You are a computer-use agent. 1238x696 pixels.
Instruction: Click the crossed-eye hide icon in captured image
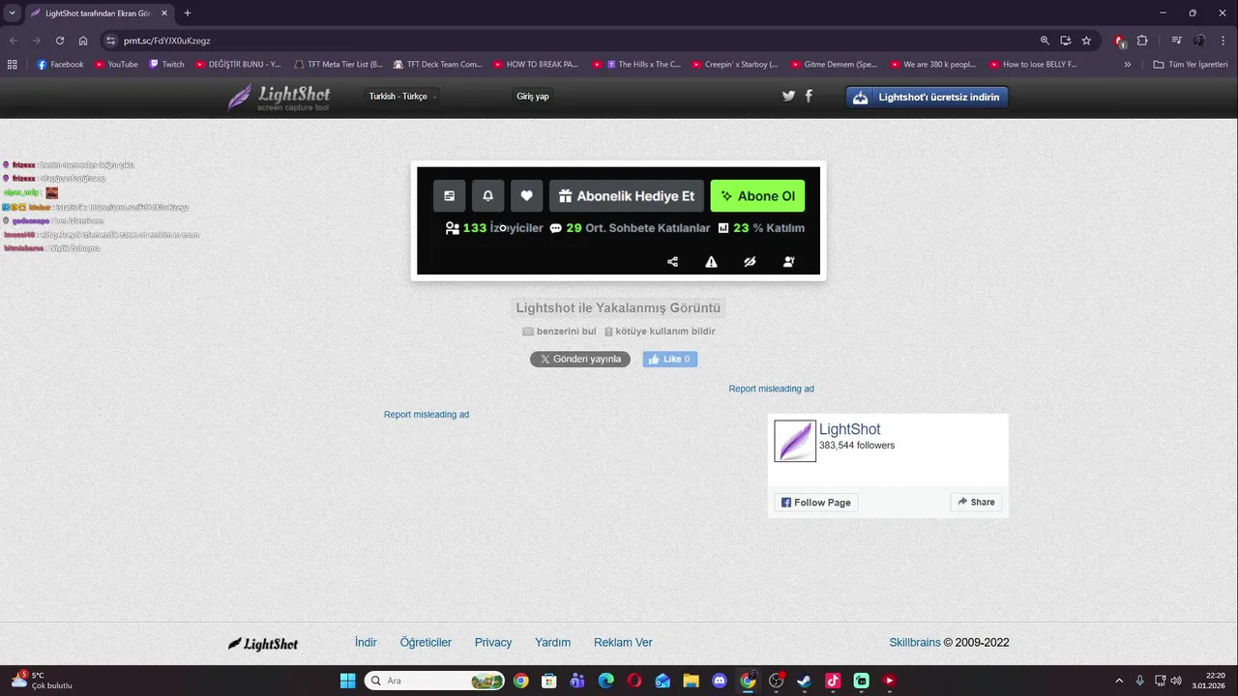(x=750, y=261)
